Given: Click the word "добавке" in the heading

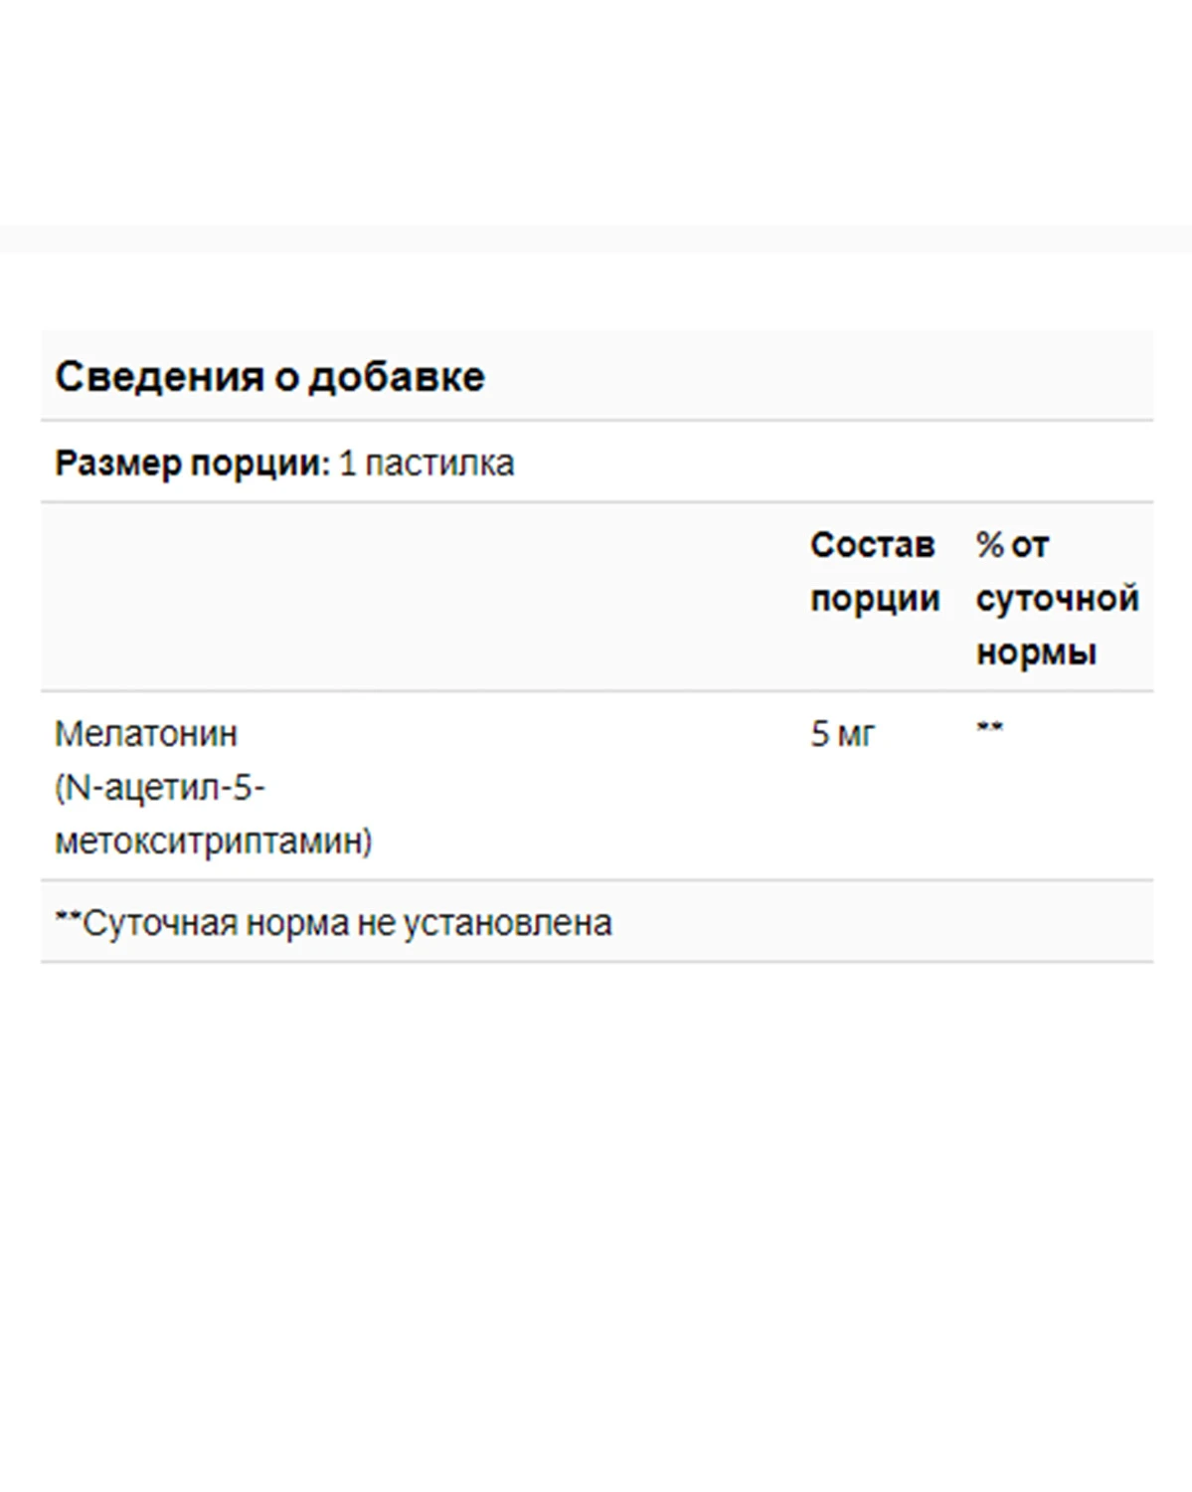Looking at the screenshot, I should pyautogui.click(x=396, y=377).
